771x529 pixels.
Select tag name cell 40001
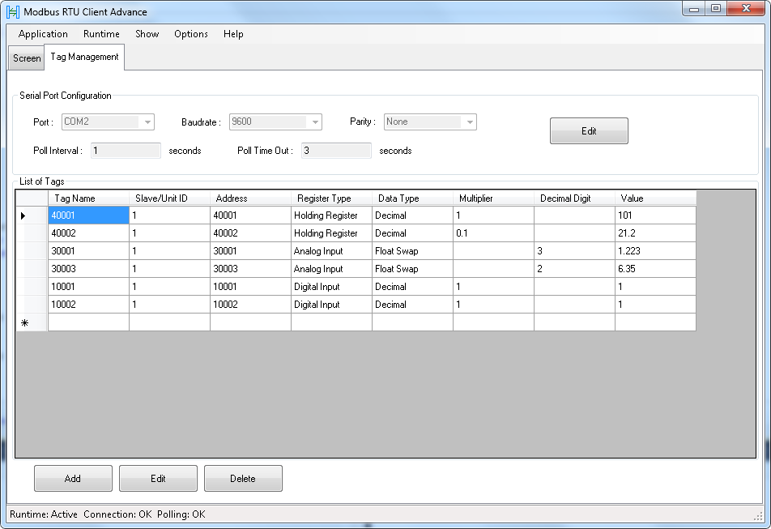coord(88,215)
